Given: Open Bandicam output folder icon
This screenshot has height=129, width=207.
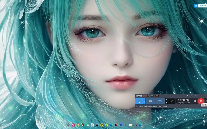Looking at the screenshot, I should [x=187, y=96].
